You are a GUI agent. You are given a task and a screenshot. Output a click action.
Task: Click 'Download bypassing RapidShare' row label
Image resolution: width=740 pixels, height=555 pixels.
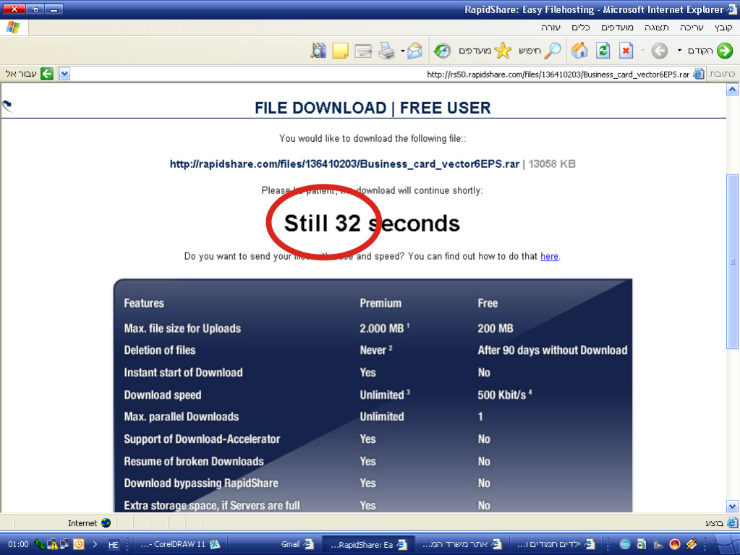(x=201, y=483)
